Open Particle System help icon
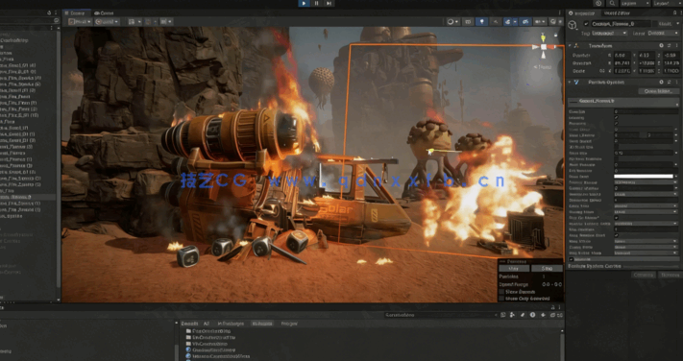This screenshot has width=683, height=361. tap(662, 83)
